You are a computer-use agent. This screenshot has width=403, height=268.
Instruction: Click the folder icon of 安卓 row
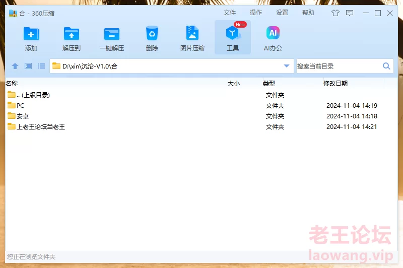pyautogui.click(x=12, y=116)
